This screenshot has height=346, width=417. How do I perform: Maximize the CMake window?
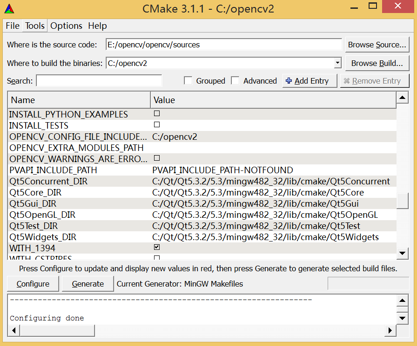(x=373, y=6)
